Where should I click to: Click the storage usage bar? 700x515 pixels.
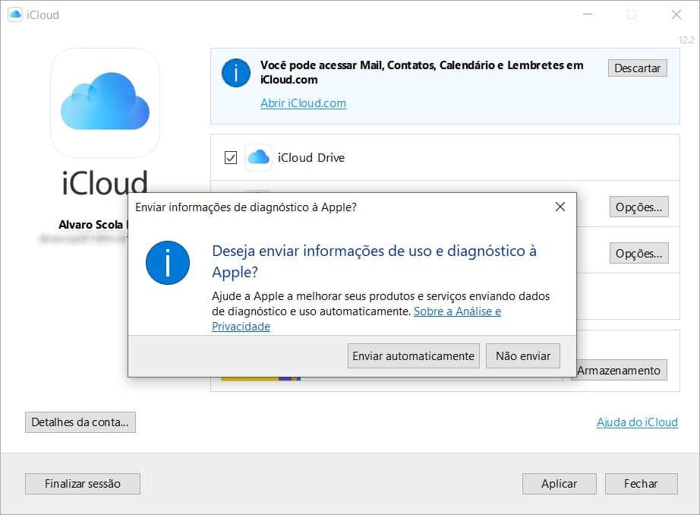[x=392, y=379]
